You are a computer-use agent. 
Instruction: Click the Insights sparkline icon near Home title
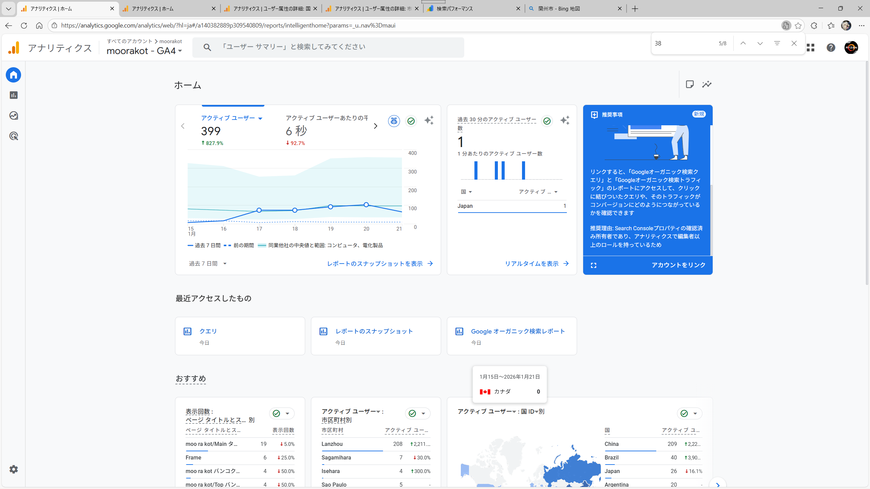point(707,84)
